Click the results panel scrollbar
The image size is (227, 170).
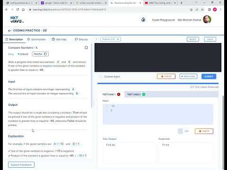tap(223, 132)
